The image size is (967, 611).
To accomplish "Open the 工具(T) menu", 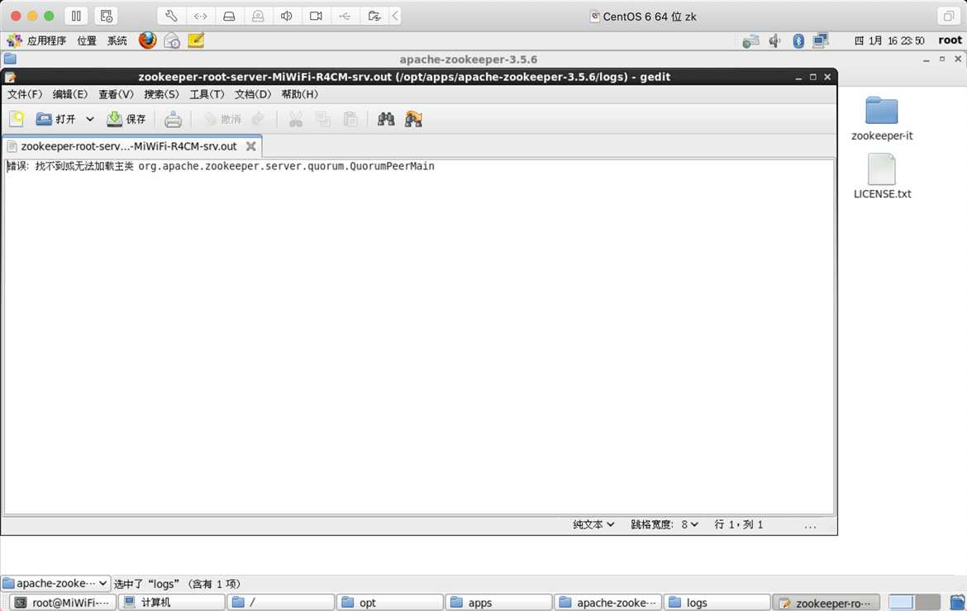I will (x=207, y=94).
